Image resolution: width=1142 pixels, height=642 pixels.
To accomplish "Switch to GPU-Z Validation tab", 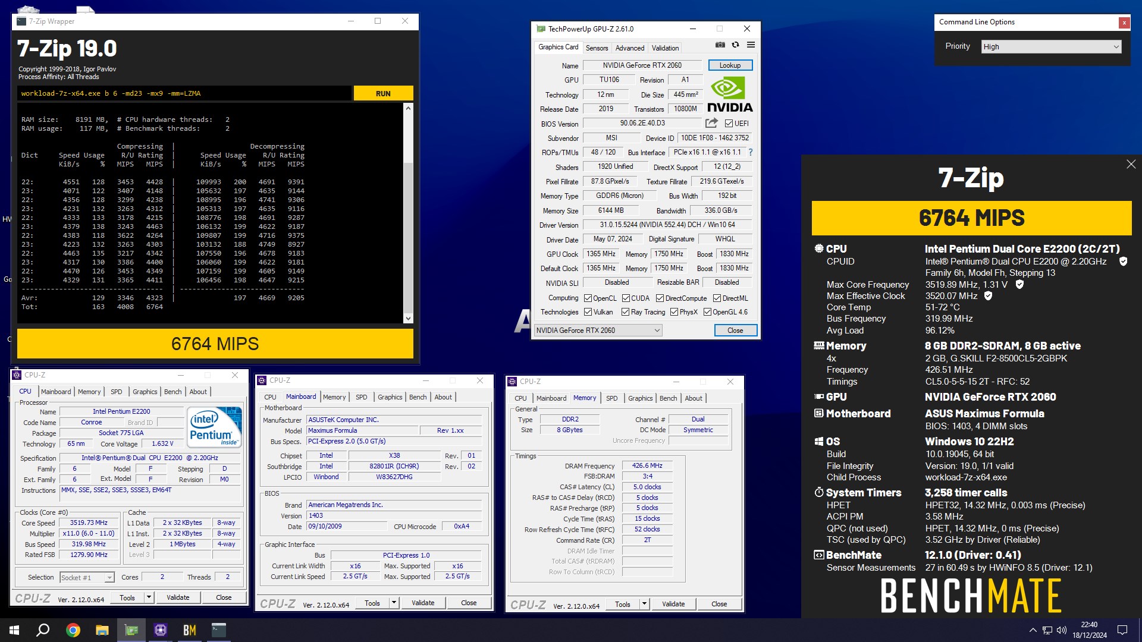I will point(665,48).
